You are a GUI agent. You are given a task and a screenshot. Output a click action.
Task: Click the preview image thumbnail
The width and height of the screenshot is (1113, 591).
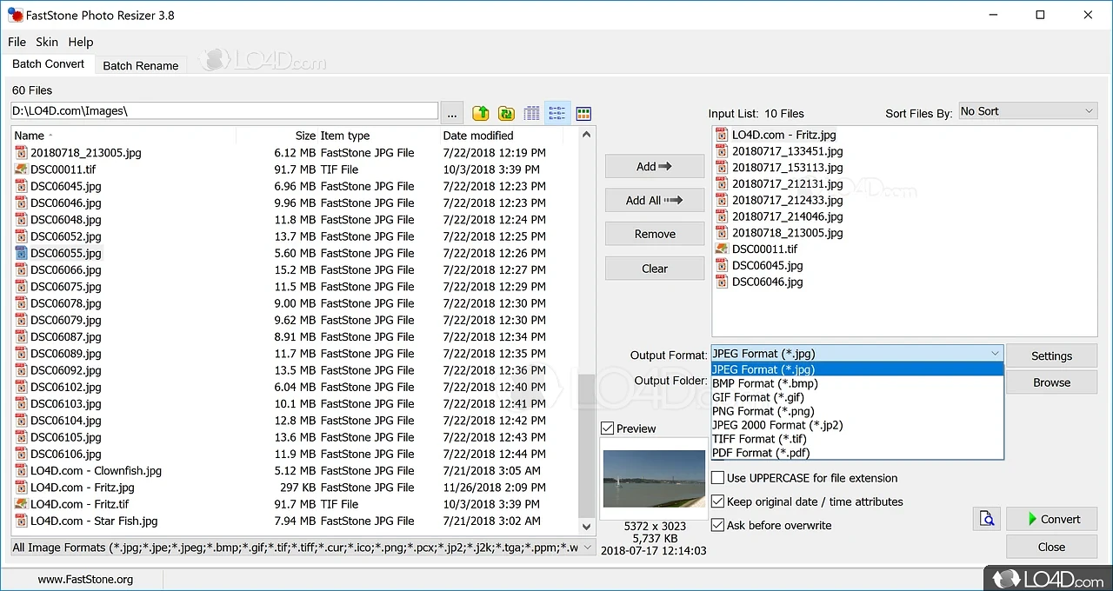pyautogui.click(x=654, y=478)
